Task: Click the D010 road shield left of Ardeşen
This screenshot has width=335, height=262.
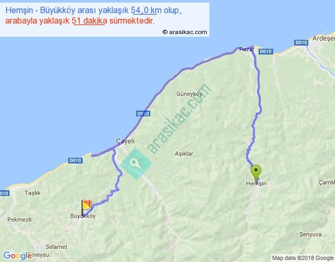Action: coord(300,42)
